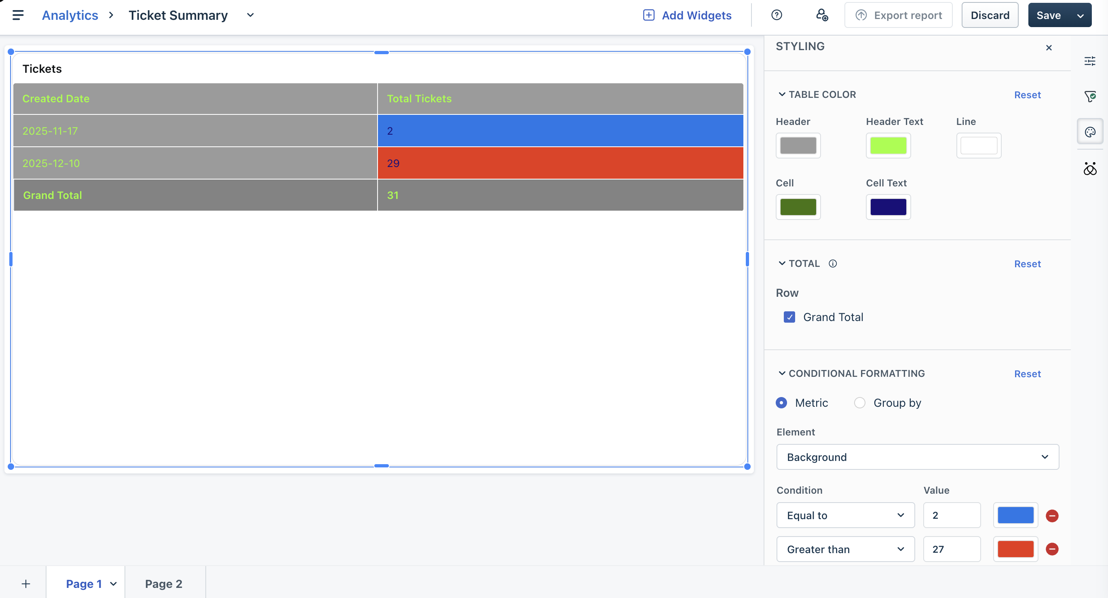Click the help question mark icon
1108x598 pixels.
pos(777,15)
